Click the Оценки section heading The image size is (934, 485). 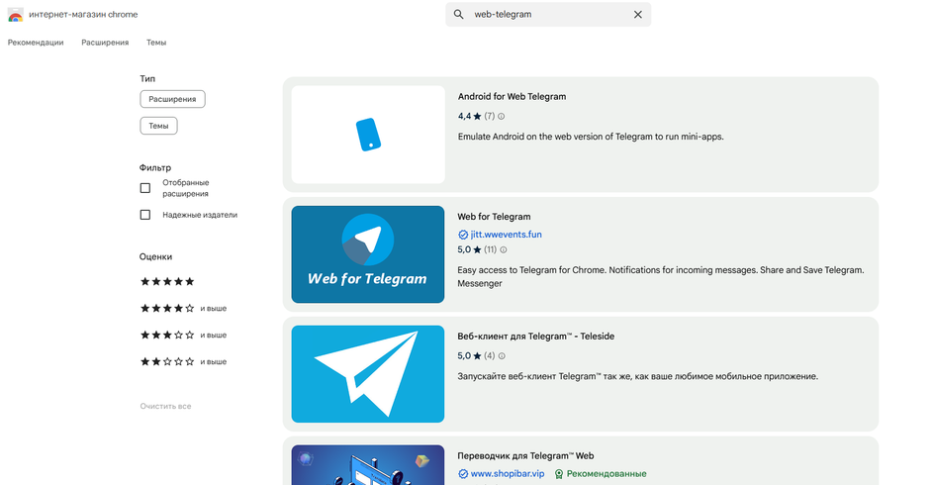pyautogui.click(x=156, y=256)
